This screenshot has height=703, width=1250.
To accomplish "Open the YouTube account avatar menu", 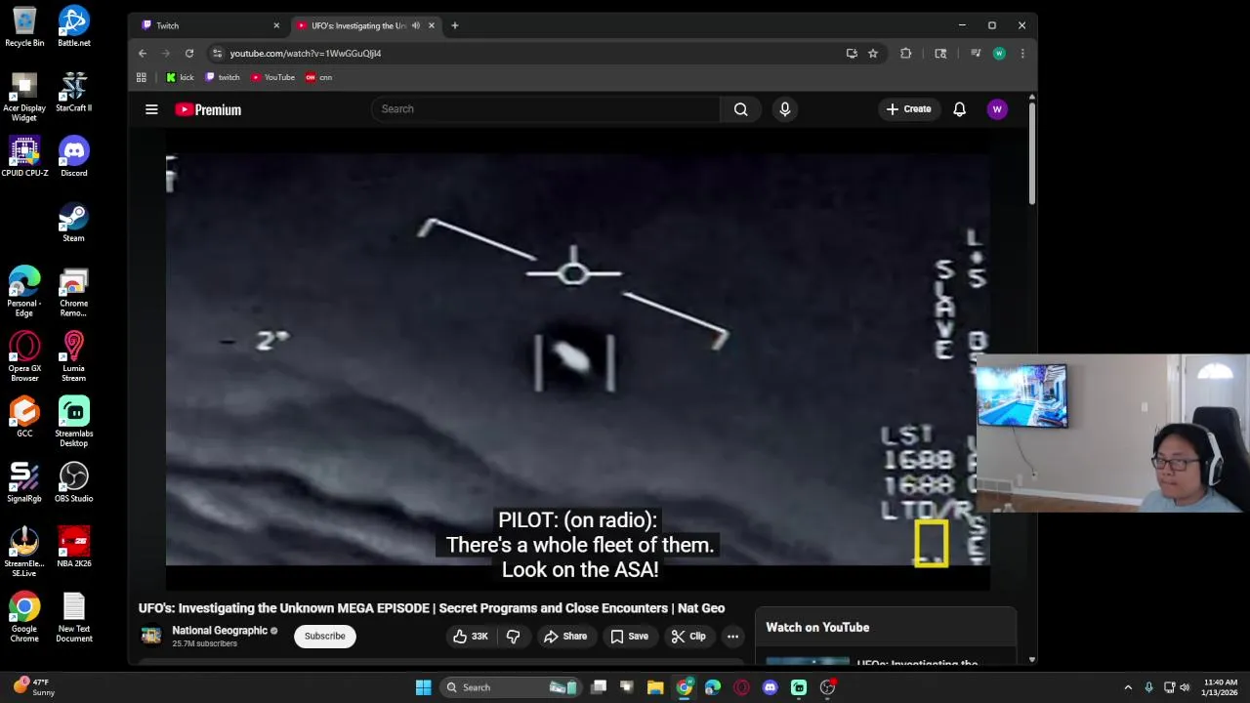I will [x=997, y=109].
